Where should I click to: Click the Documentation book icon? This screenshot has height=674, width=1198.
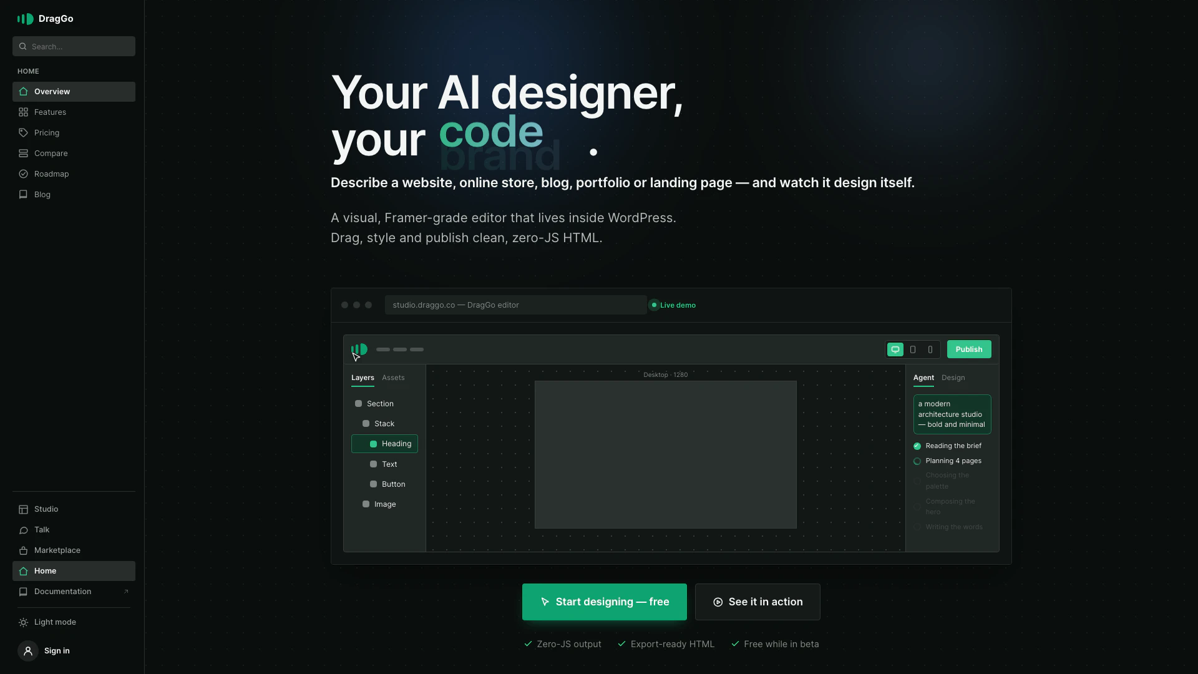[x=23, y=592]
